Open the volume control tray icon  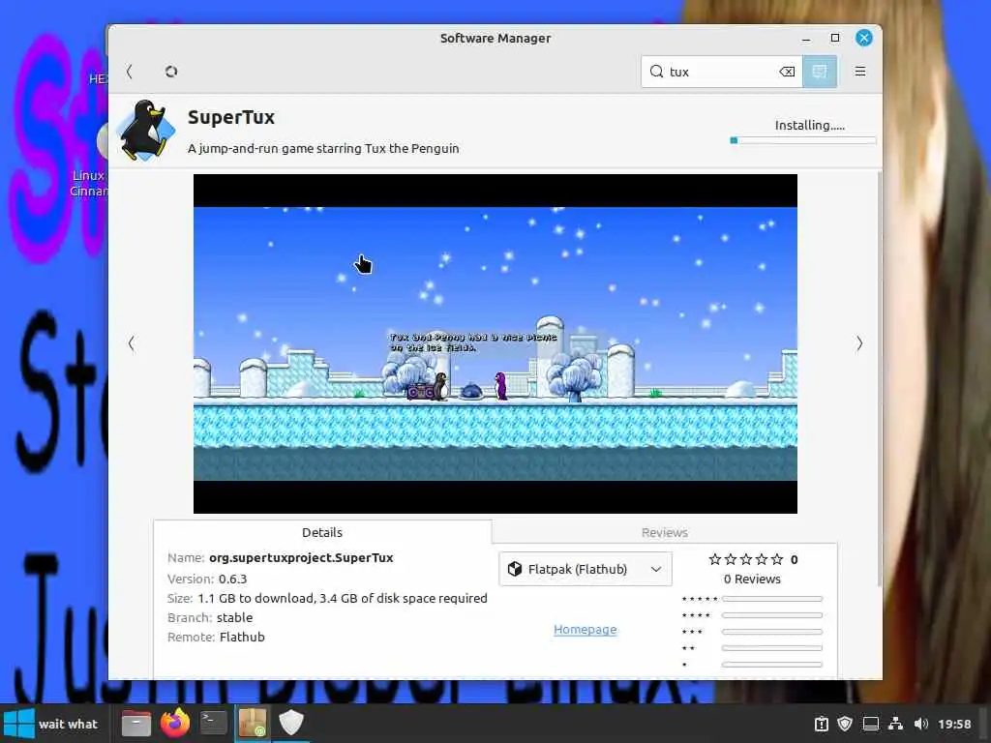click(921, 724)
